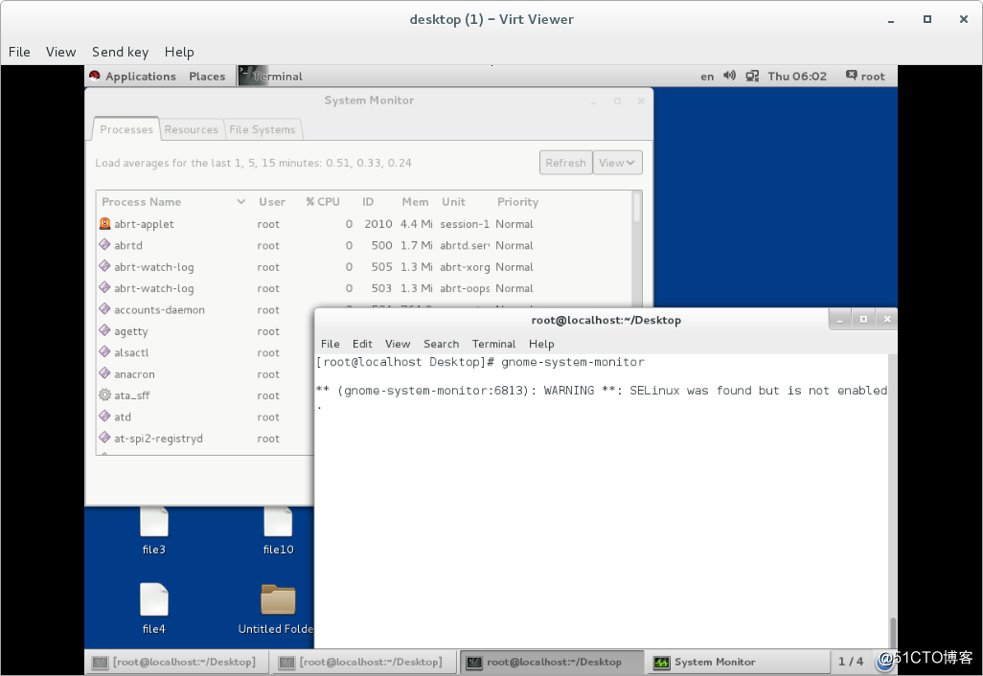Minimize the root@localhost terminal window
The image size is (983, 676).
tap(840, 320)
